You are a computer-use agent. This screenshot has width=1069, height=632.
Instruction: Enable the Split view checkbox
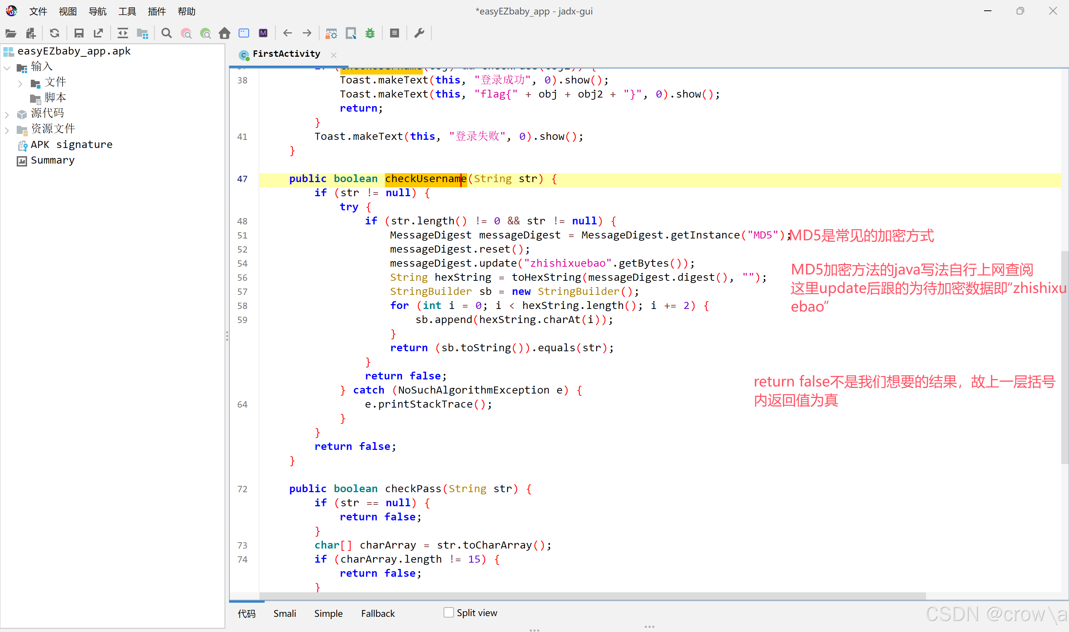point(448,612)
